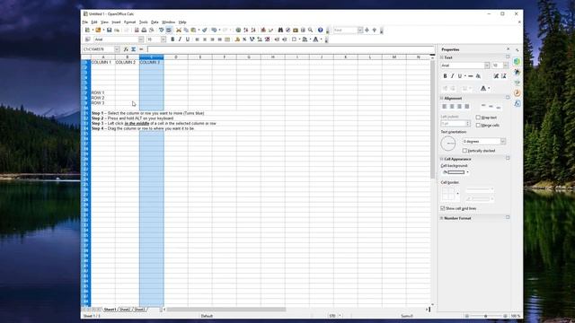Collapse the Alignment section in sidebar
The height and width of the screenshot is (323, 575).
click(x=442, y=98)
